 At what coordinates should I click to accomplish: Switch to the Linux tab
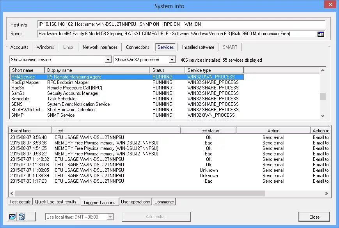pos(68,47)
